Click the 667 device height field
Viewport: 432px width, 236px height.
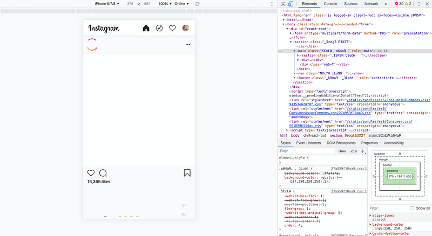click(147, 4)
